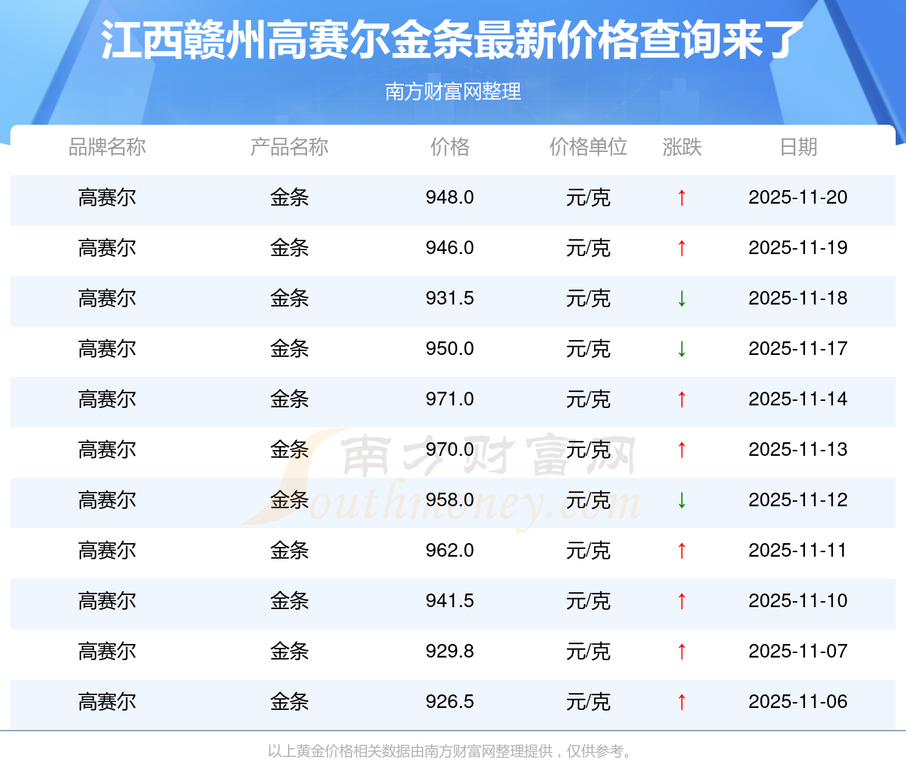906x761 pixels.
Task: Click the date 2025-11-12
Action: [798, 500]
